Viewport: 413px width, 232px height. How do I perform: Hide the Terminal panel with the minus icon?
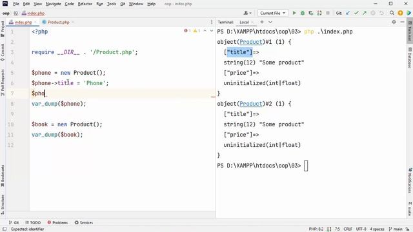click(x=402, y=22)
